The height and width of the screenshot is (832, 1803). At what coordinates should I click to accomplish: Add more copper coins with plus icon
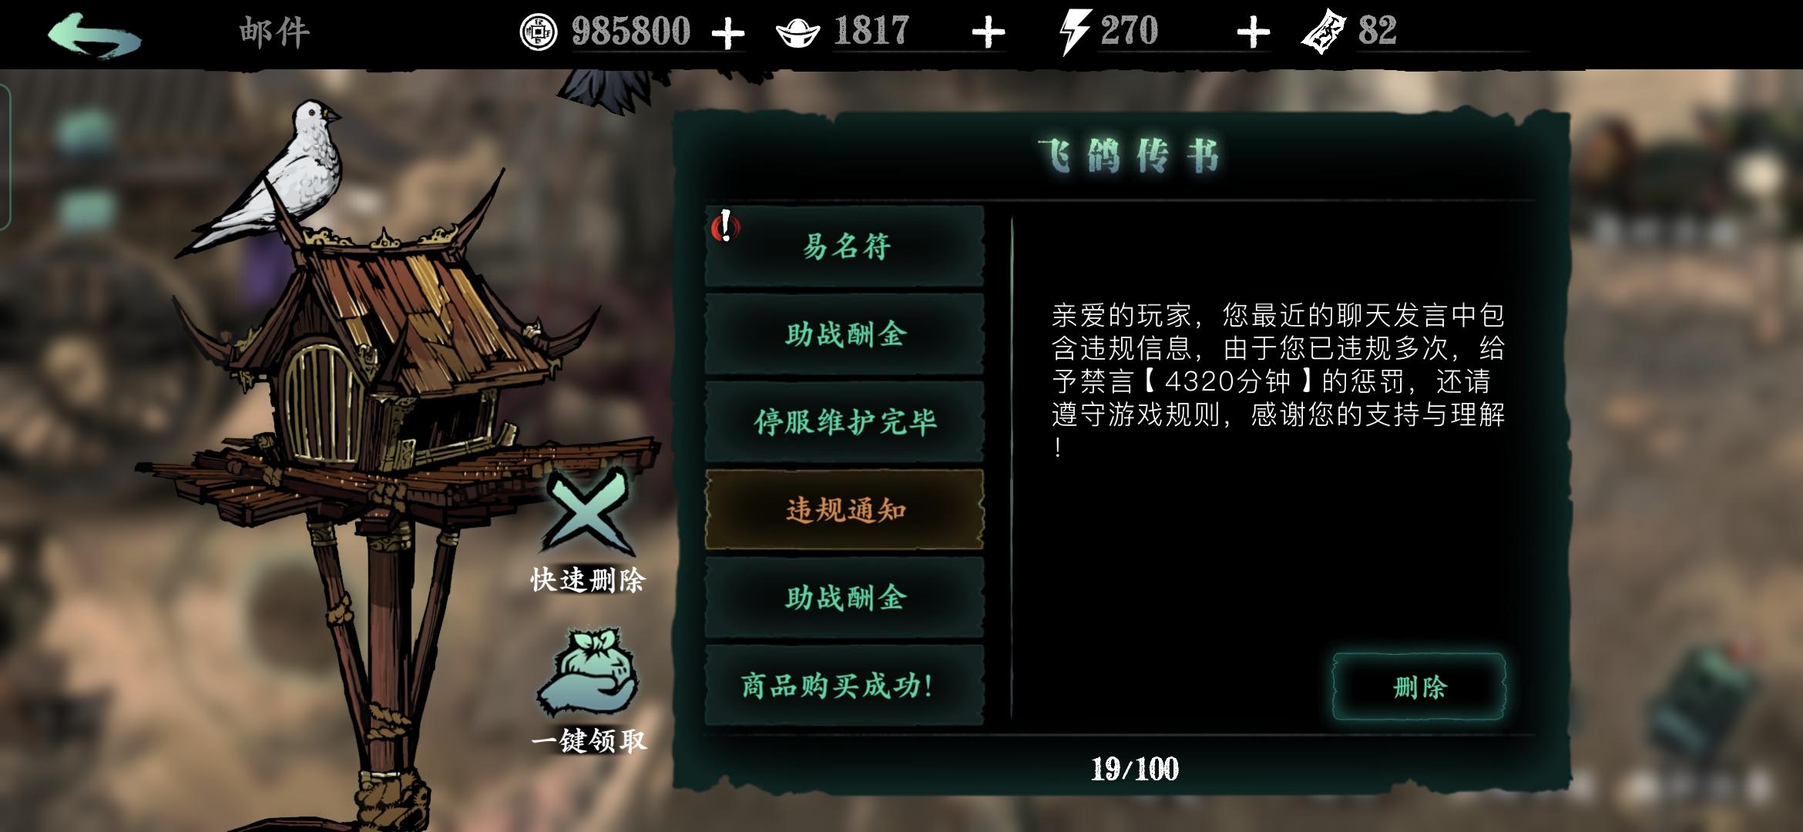point(727,34)
